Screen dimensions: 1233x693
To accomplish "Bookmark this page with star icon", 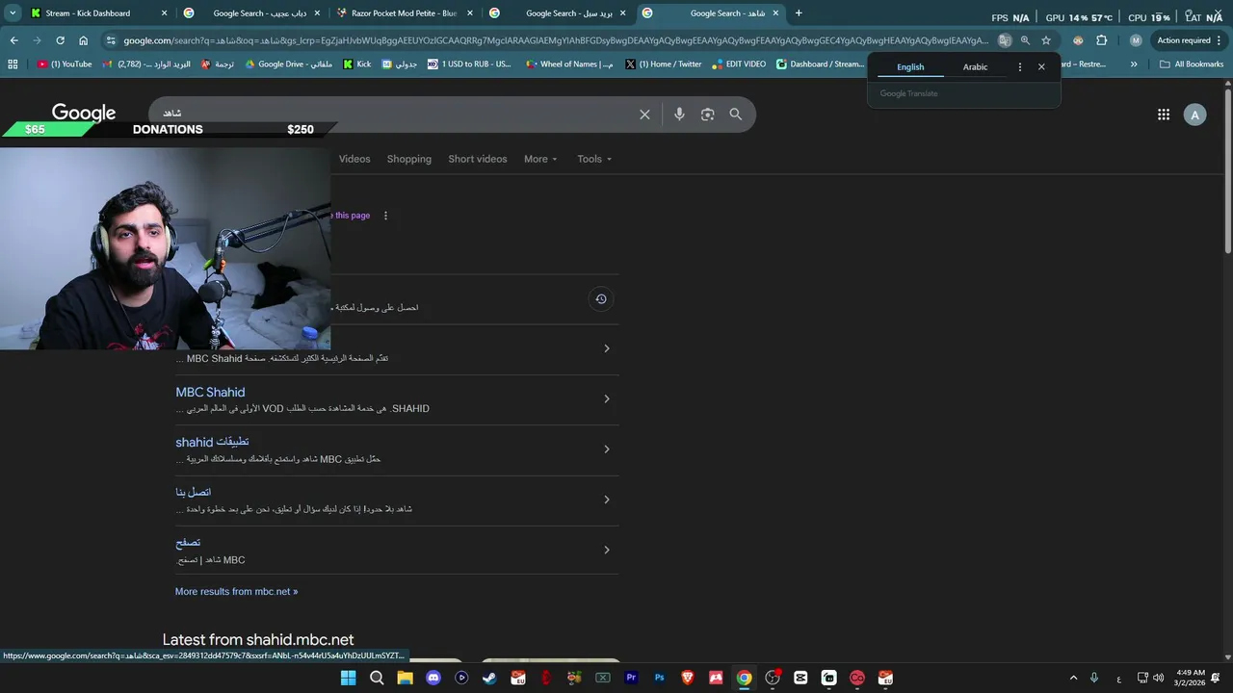I will point(1046,40).
